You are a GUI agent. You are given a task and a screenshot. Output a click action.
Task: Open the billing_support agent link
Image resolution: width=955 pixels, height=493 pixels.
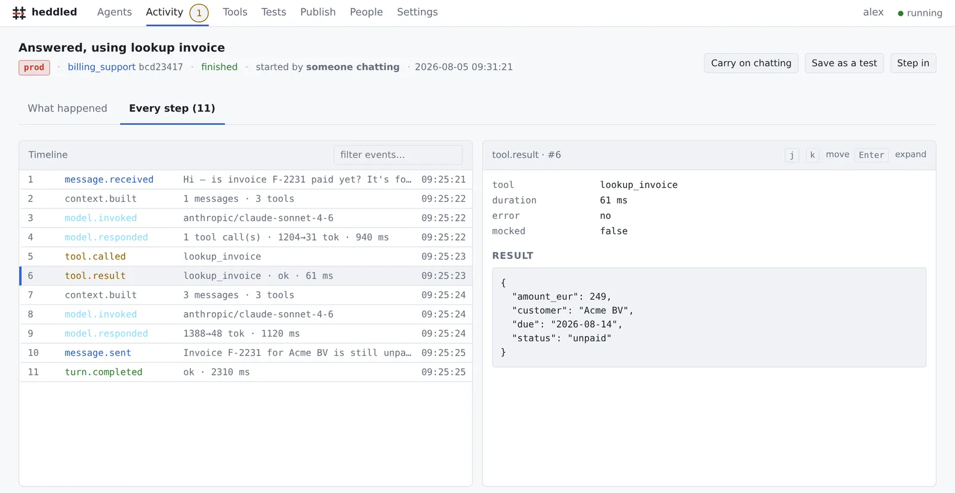[101, 67]
